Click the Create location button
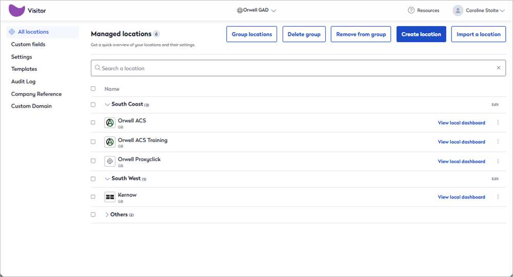 [x=421, y=34]
